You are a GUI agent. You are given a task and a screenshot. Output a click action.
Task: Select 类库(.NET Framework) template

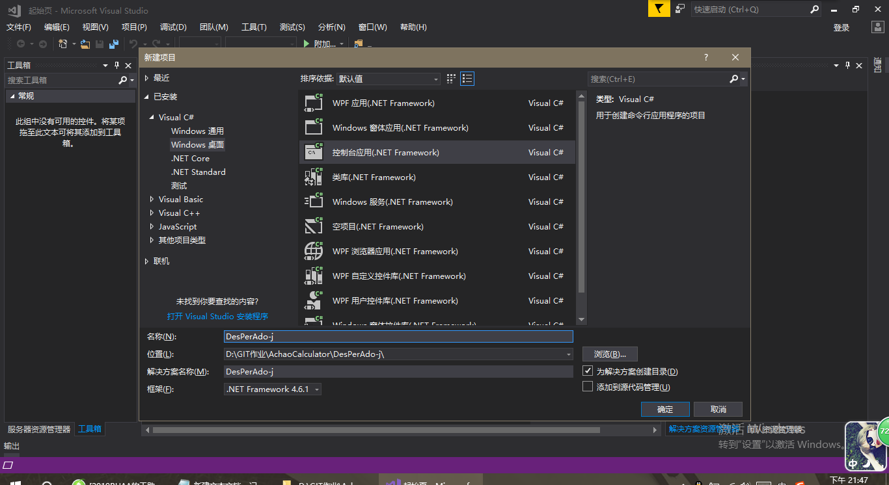(x=437, y=177)
